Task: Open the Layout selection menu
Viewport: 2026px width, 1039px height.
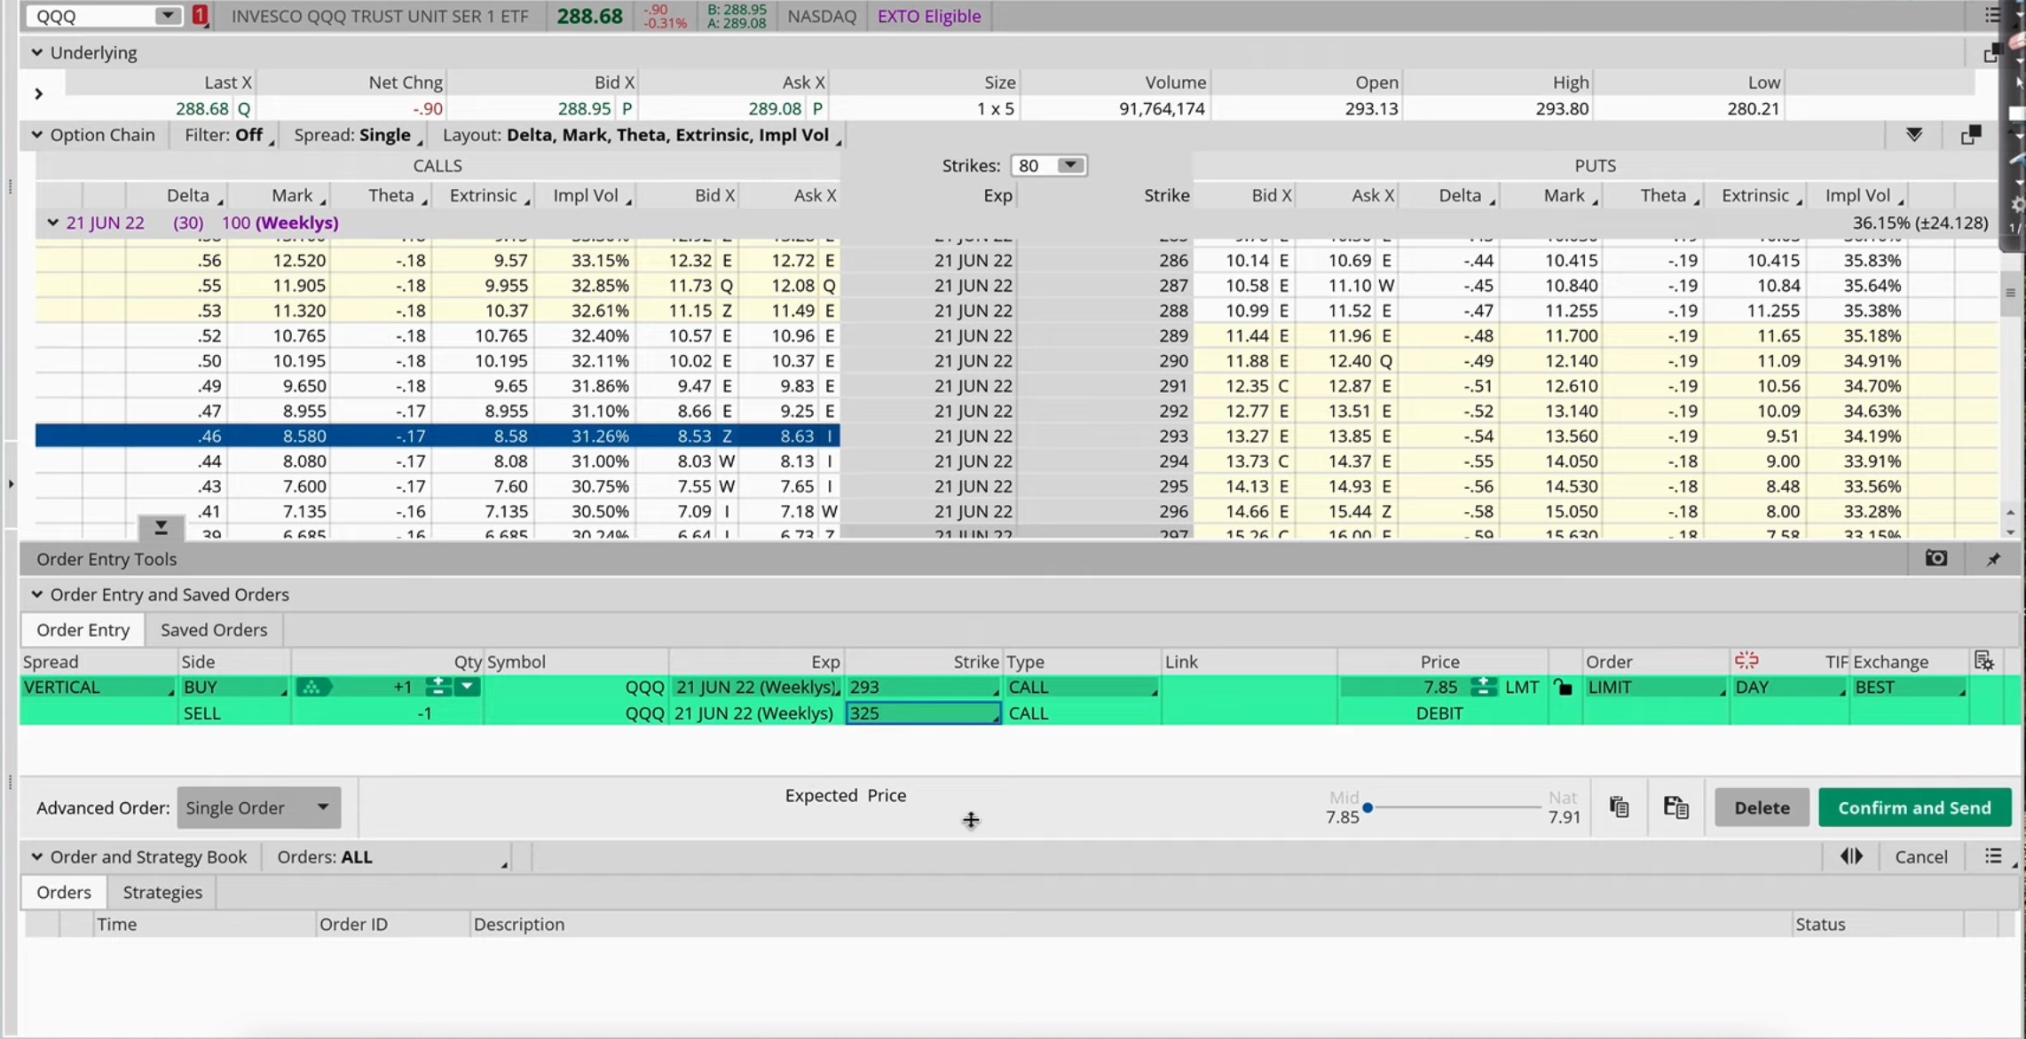Action: pos(641,135)
